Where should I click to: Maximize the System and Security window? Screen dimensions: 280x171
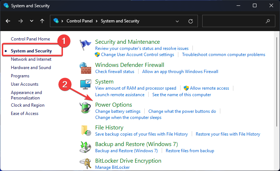tap(255, 5)
